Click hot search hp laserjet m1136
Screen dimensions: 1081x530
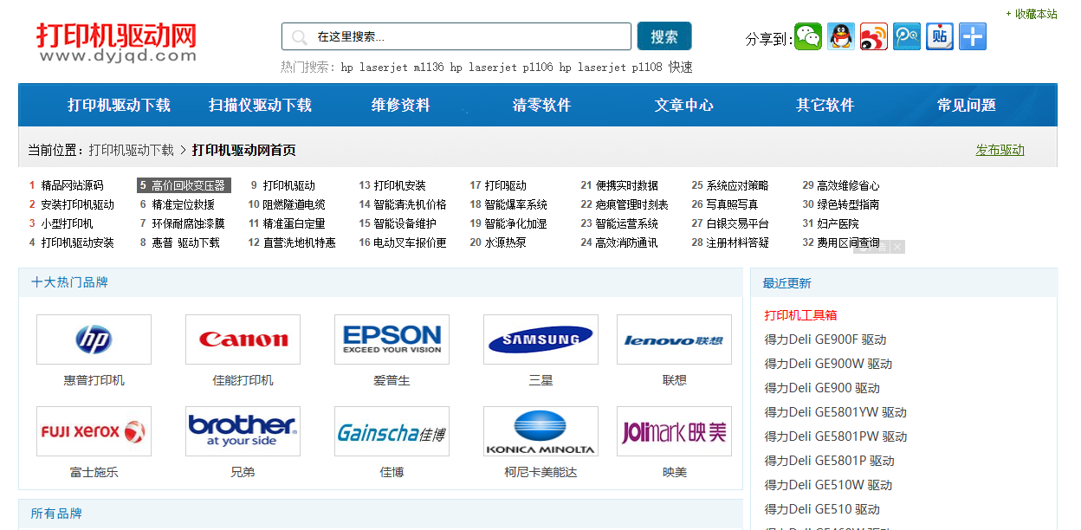(392, 67)
